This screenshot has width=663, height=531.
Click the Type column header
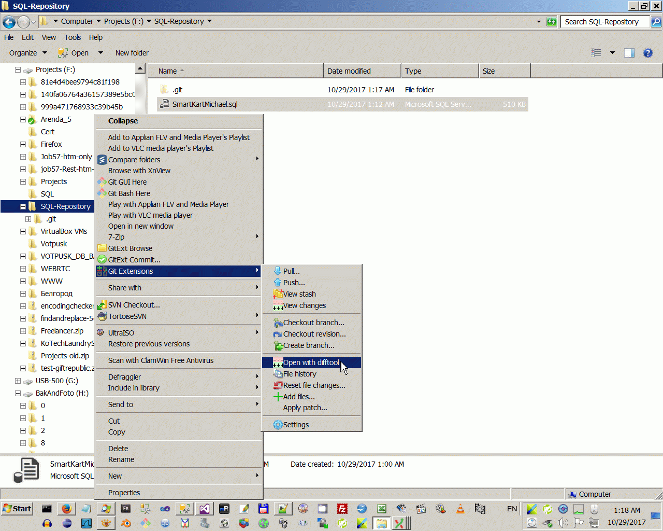click(x=440, y=71)
